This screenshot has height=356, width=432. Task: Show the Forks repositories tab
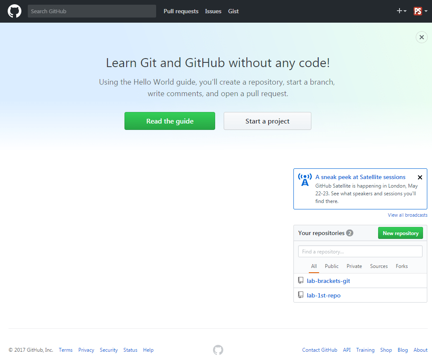pyautogui.click(x=402, y=266)
